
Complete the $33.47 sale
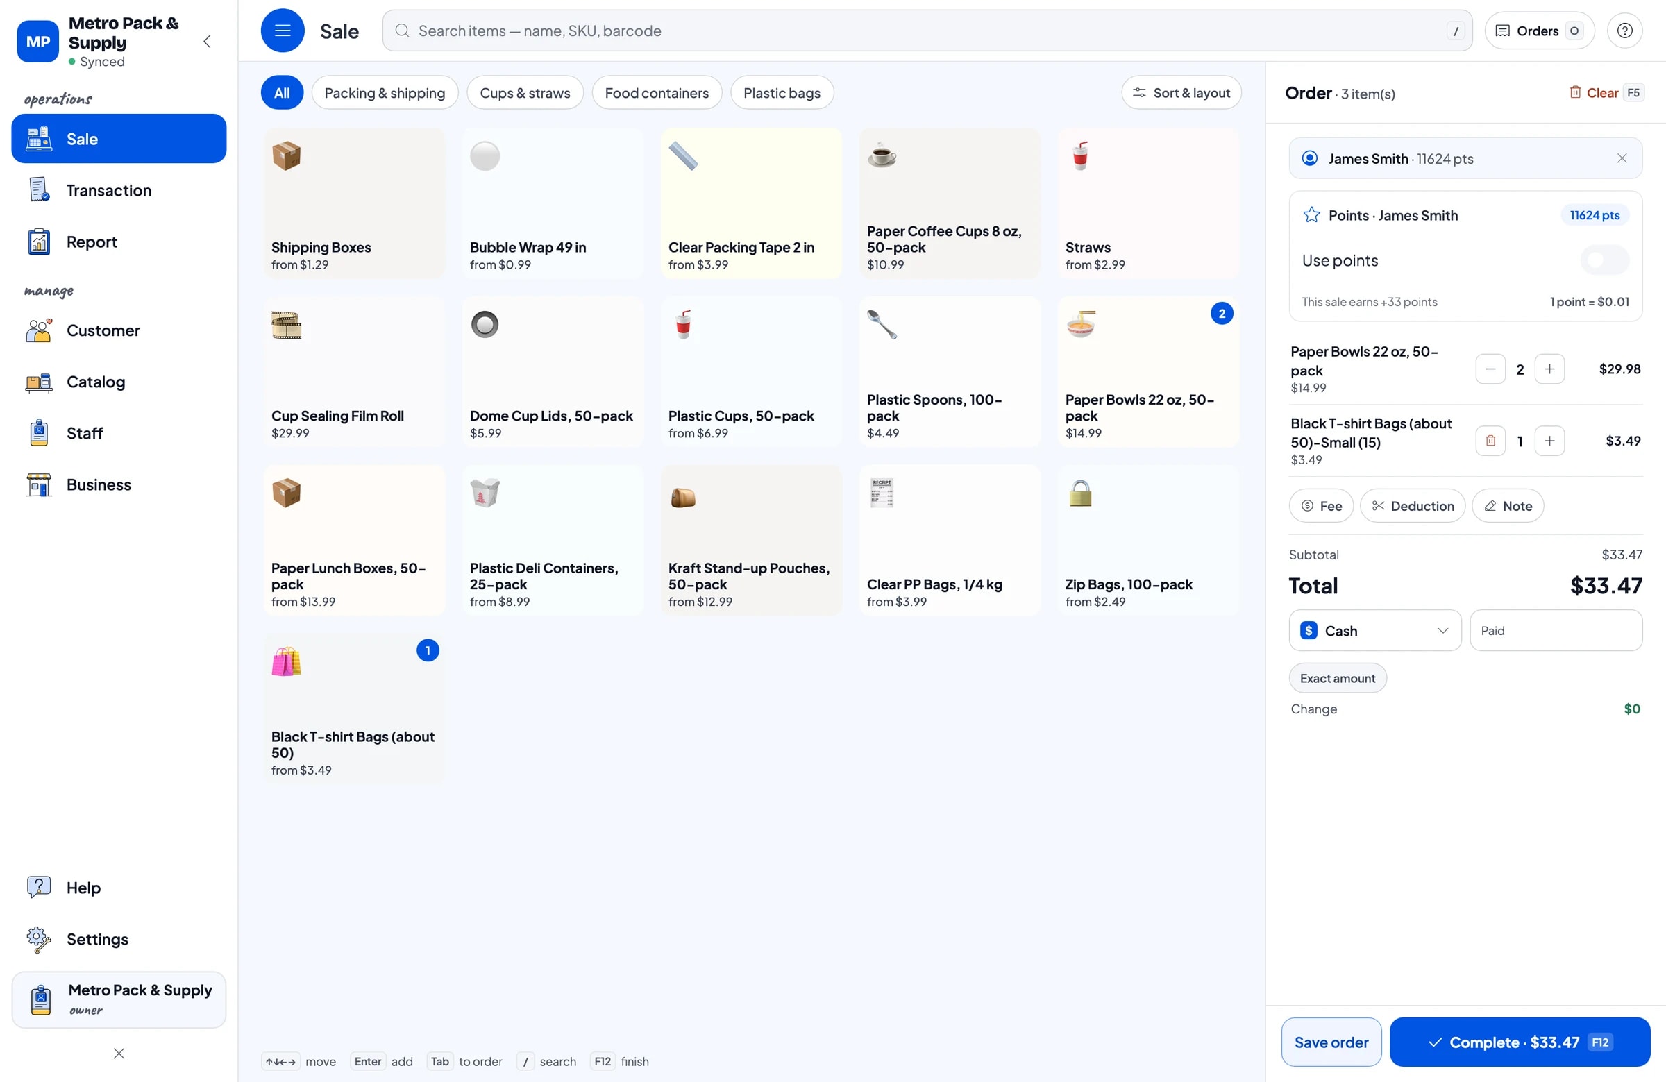click(1519, 1042)
